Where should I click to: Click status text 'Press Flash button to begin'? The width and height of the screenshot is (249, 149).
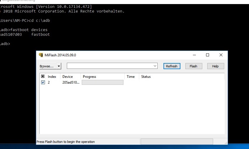[x=66, y=142]
